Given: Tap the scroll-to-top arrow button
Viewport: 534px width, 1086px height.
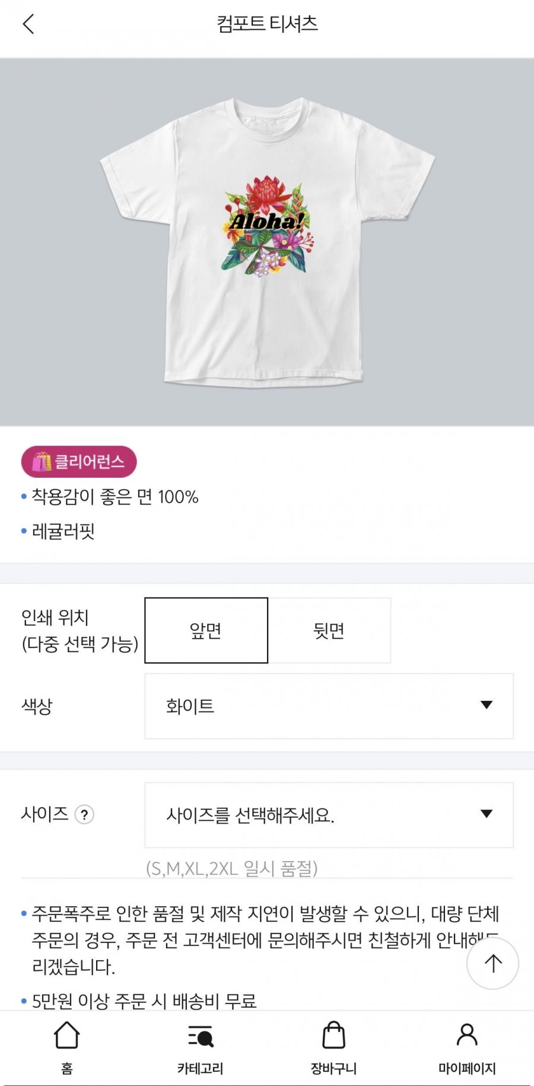Looking at the screenshot, I should pyautogui.click(x=492, y=963).
